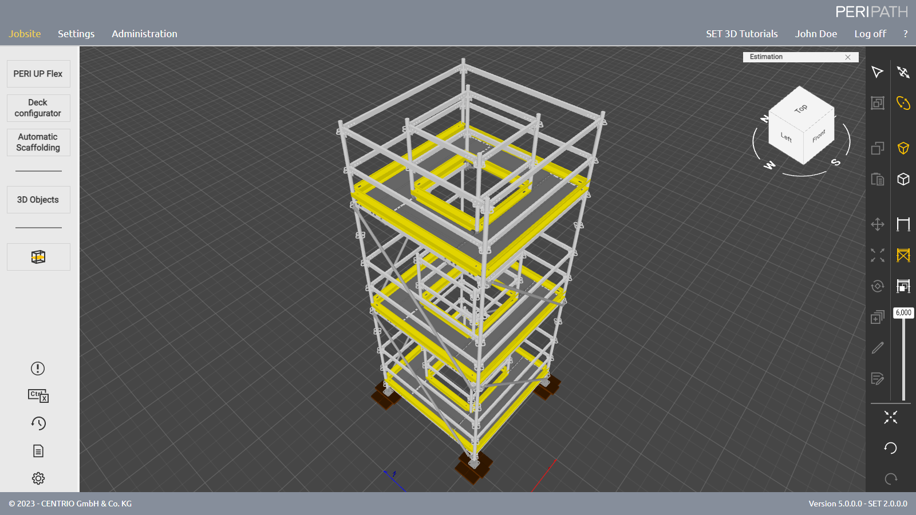Open the keyboard shortcuts Ctrl icon
This screenshot has height=515, width=916.
[38, 395]
